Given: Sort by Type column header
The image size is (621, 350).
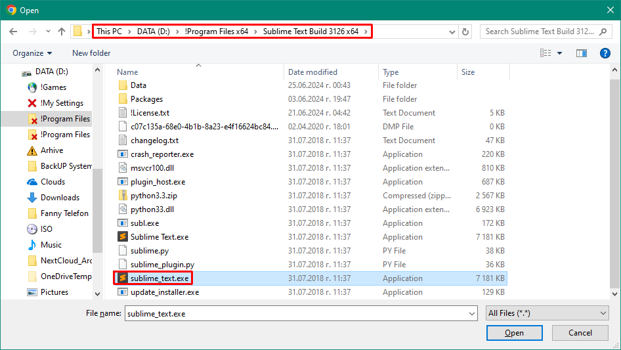Looking at the screenshot, I should pos(391,72).
